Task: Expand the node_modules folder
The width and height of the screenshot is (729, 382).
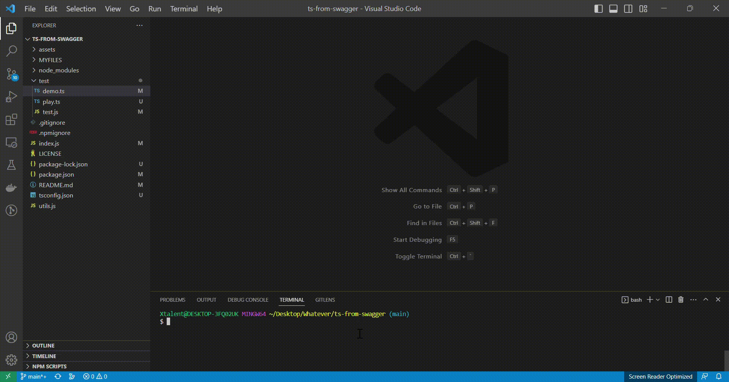Action: 87,70
